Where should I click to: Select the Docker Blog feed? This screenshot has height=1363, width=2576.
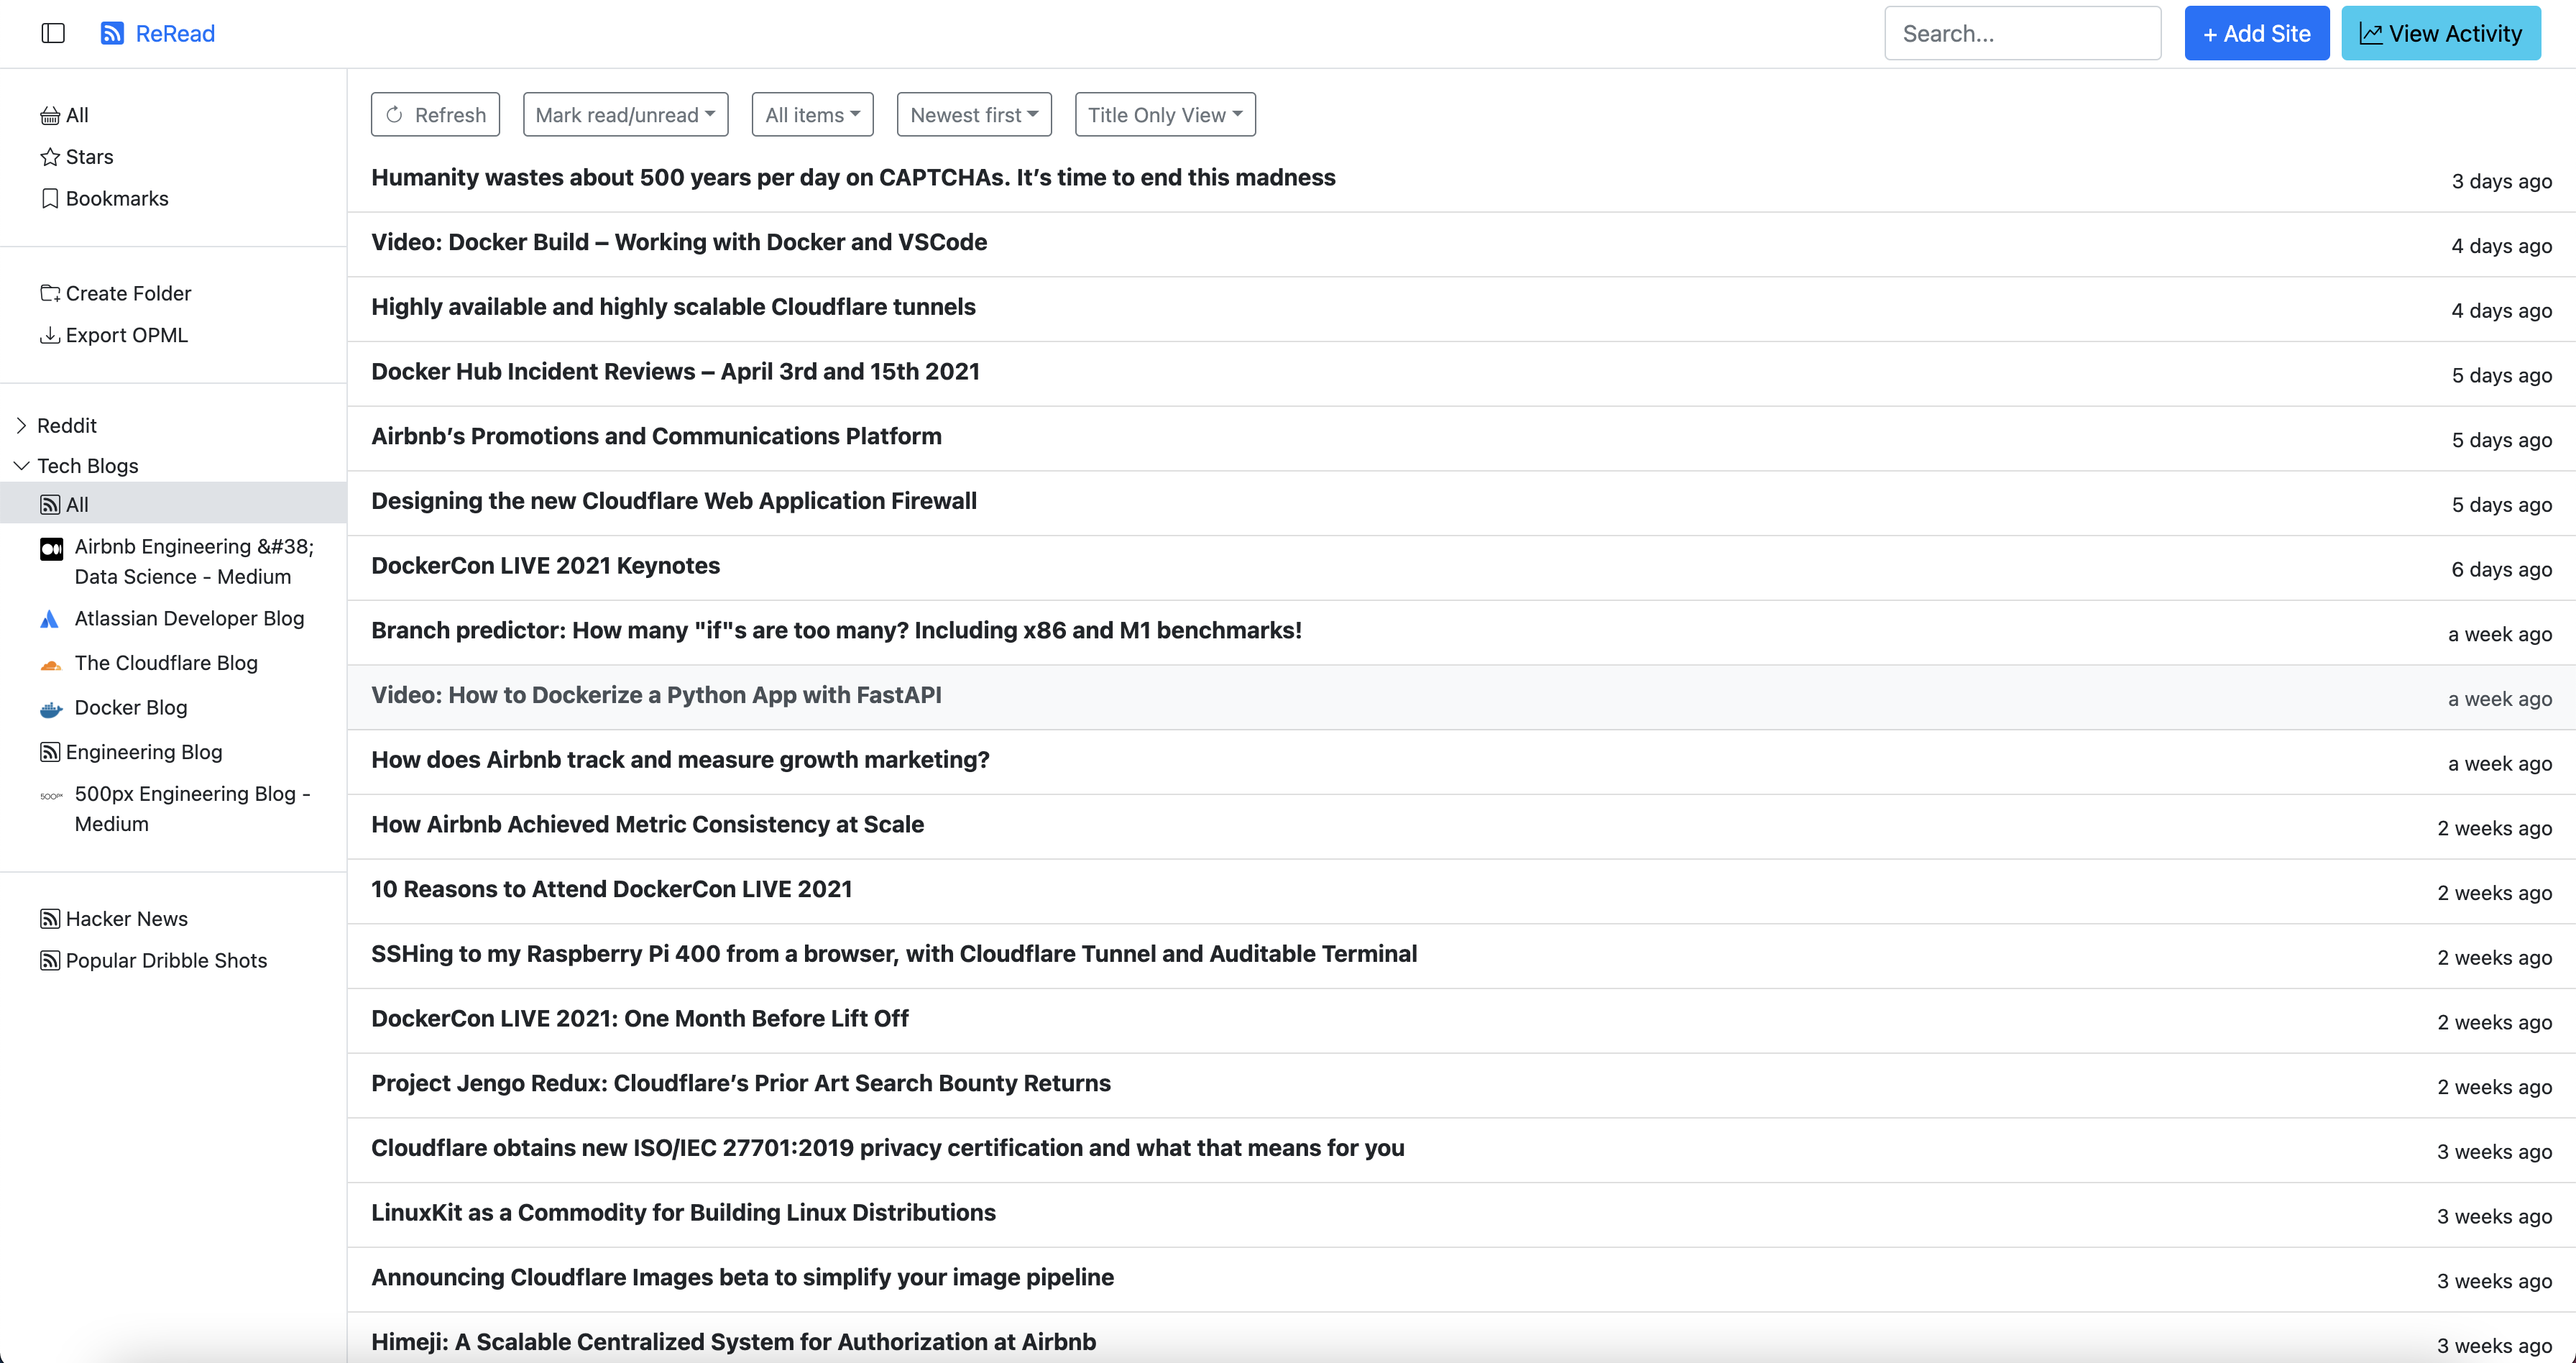[130, 707]
